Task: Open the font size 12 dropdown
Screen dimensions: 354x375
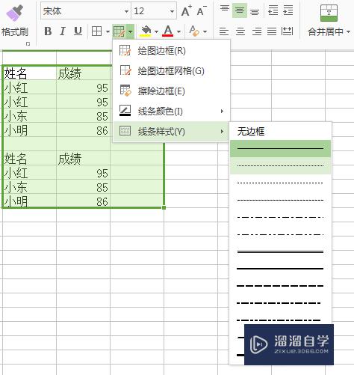Action: (172, 11)
